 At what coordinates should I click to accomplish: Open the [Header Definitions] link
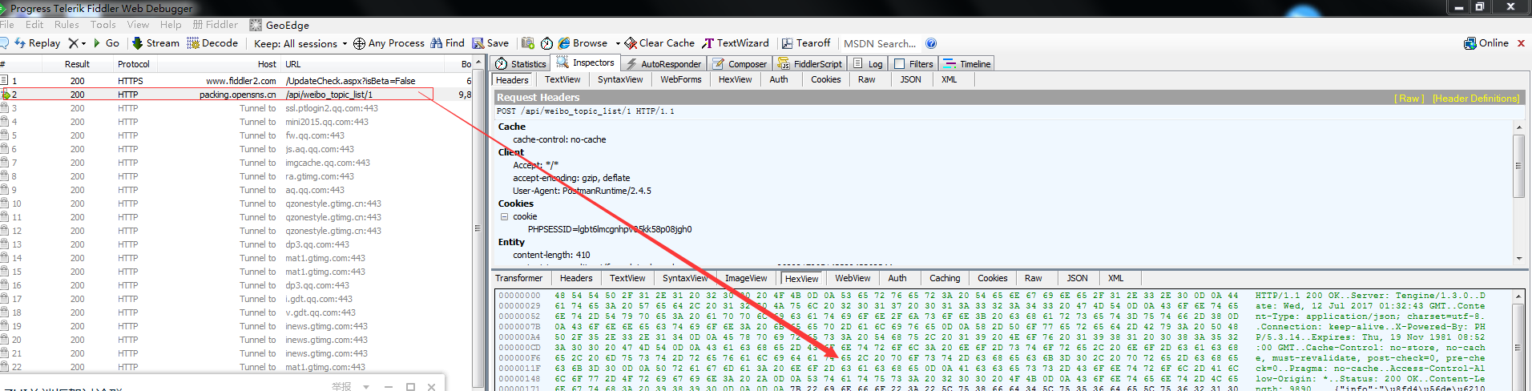pyautogui.click(x=1476, y=99)
